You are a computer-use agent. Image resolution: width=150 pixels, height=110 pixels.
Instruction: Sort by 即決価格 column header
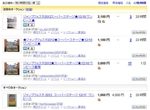tap(118, 3)
